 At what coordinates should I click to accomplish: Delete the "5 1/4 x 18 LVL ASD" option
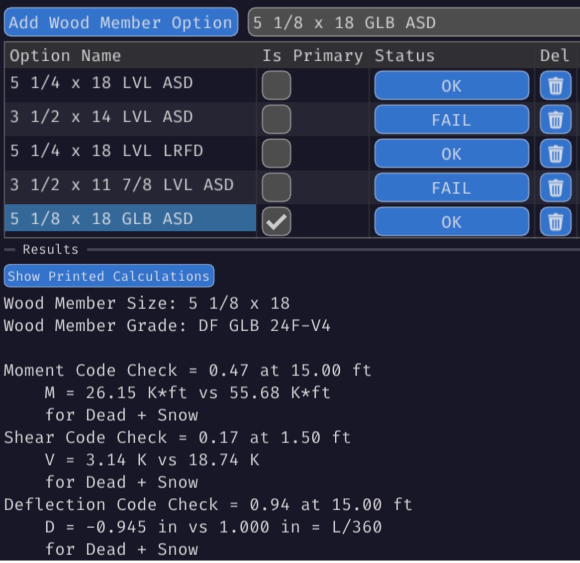556,86
